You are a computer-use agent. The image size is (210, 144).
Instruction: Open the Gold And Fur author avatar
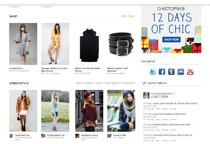11,136
